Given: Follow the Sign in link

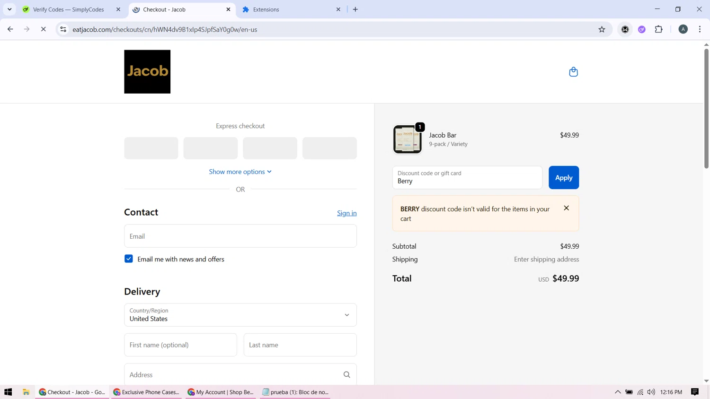Looking at the screenshot, I should coord(347,213).
